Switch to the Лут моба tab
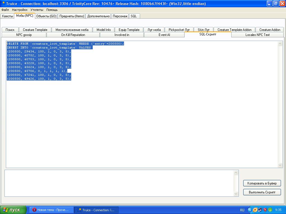The width and height of the screenshot is (286, 214). point(154,30)
